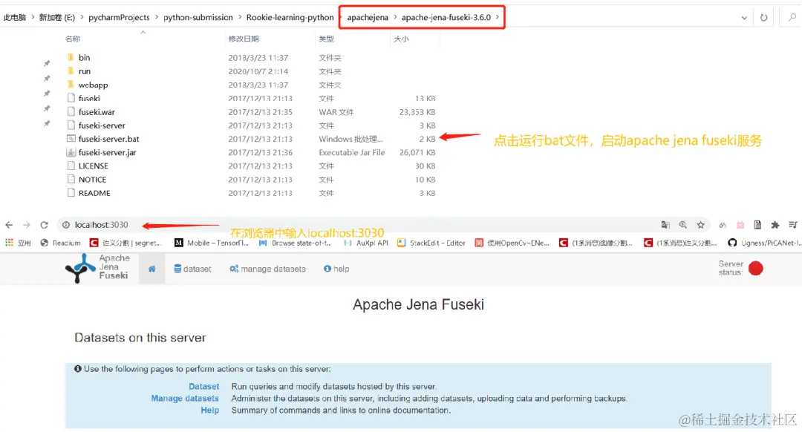Click the Fuseki home house icon
802x432 pixels.
tap(151, 269)
